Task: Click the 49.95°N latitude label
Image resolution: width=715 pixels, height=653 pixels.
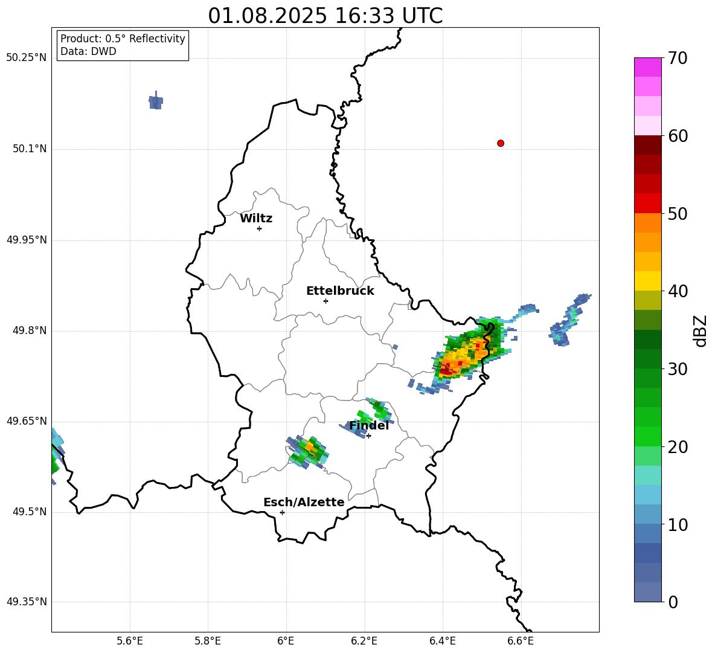Action: pyautogui.click(x=27, y=240)
